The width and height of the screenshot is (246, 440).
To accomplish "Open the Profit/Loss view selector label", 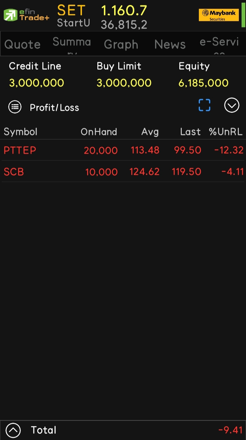I will pos(54,107).
